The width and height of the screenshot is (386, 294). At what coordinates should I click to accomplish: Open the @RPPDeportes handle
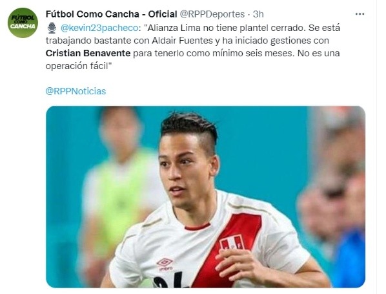tap(212, 14)
